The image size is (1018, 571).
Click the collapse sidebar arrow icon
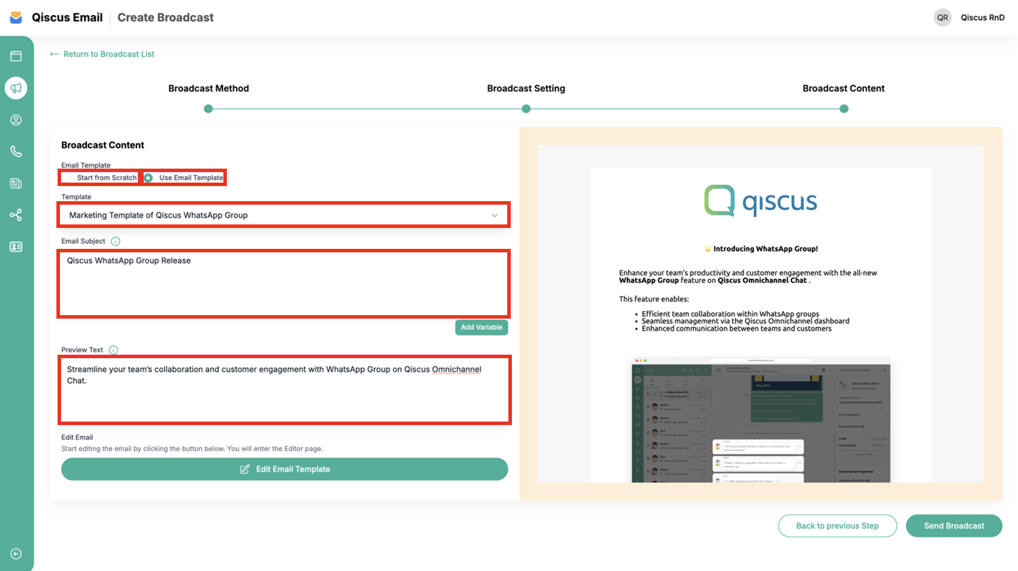(x=16, y=554)
